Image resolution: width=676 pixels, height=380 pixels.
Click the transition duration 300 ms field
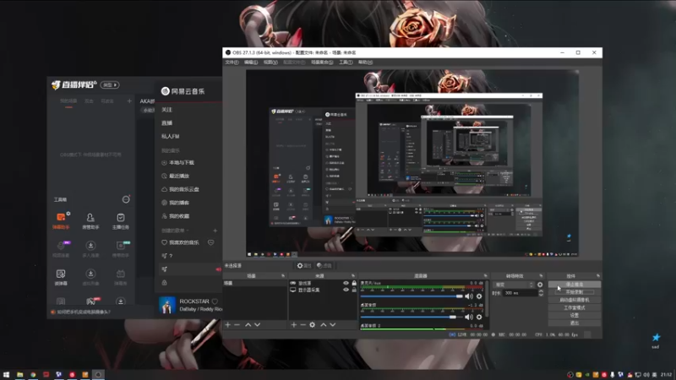tap(520, 293)
